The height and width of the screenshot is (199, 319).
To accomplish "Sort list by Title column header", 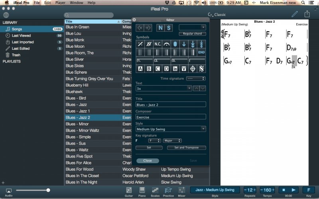I will pyautogui.click(x=93, y=21).
